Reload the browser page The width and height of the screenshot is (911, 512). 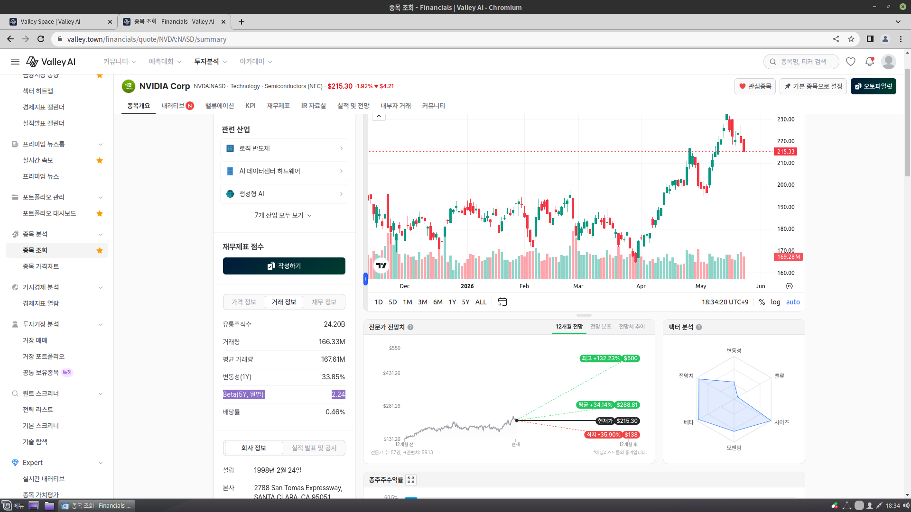click(x=41, y=39)
